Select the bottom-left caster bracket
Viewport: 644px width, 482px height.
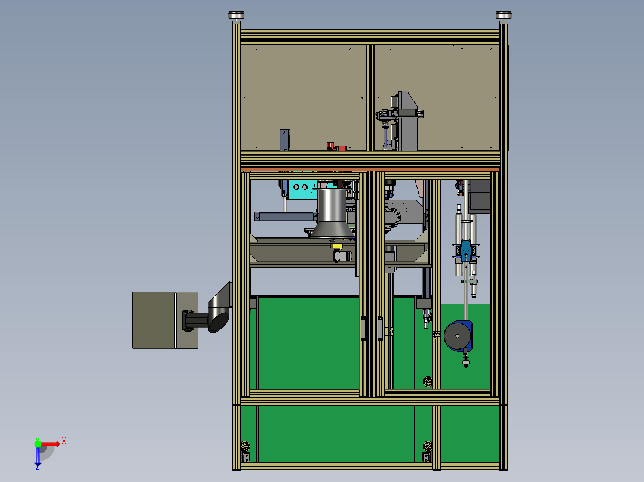(246, 457)
